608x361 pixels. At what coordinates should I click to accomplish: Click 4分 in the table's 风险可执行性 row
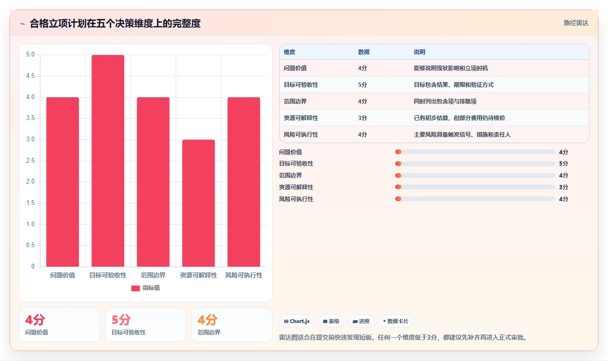362,135
